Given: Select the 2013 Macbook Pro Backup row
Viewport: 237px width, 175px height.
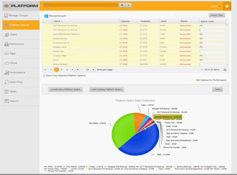Looking at the screenshot, I should [x=134, y=26].
